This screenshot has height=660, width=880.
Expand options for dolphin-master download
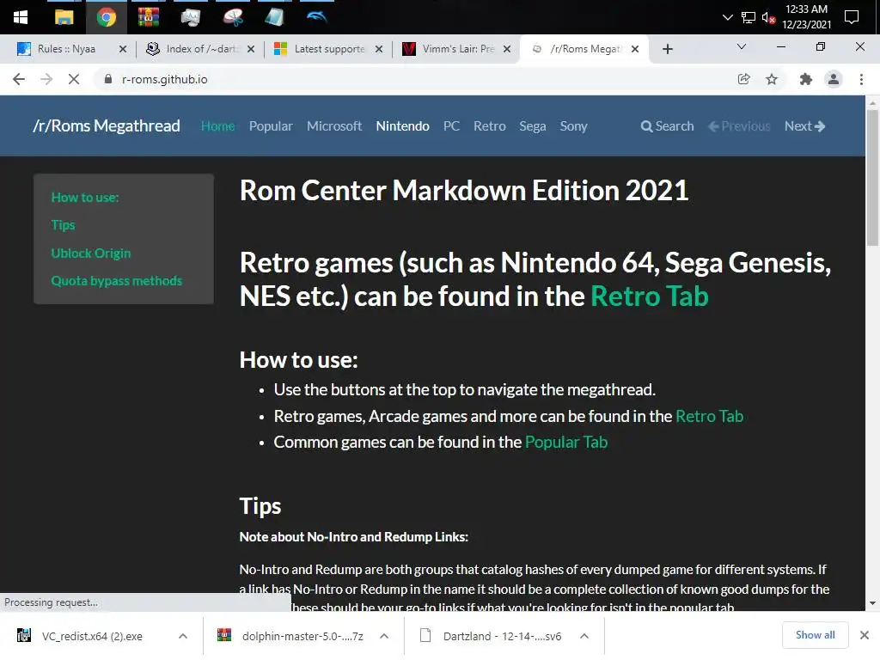click(384, 636)
